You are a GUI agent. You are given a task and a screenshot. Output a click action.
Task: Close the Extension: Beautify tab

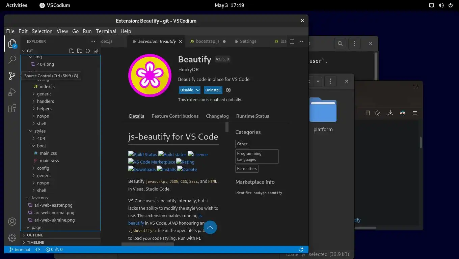(181, 41)
